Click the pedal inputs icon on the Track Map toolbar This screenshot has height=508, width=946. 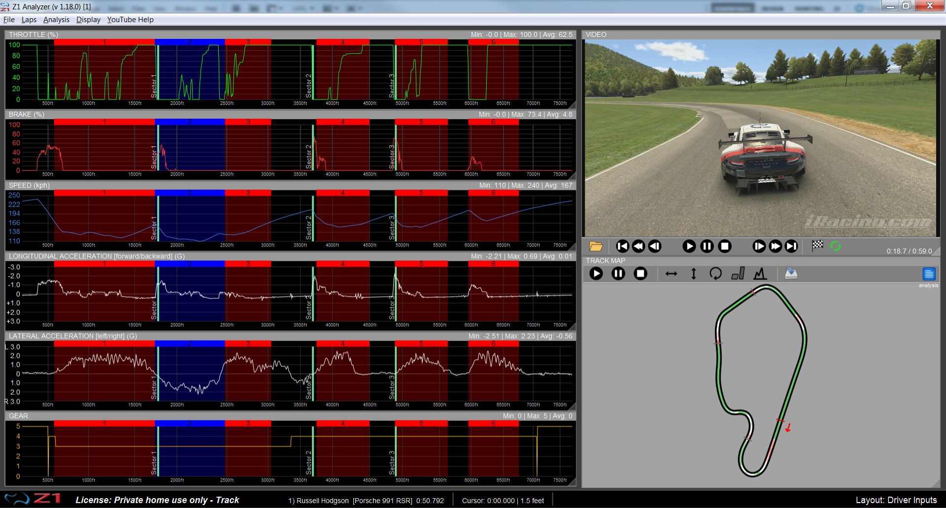pos(738,274)
